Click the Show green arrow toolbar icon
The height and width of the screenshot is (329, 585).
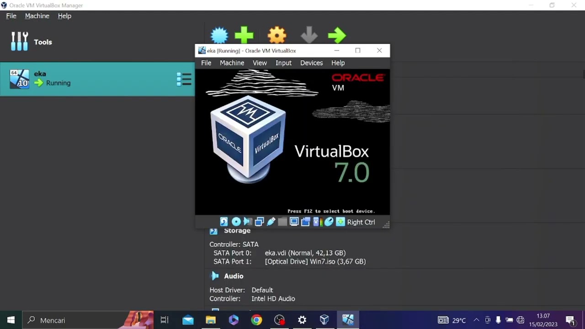(x=337, y=35)
